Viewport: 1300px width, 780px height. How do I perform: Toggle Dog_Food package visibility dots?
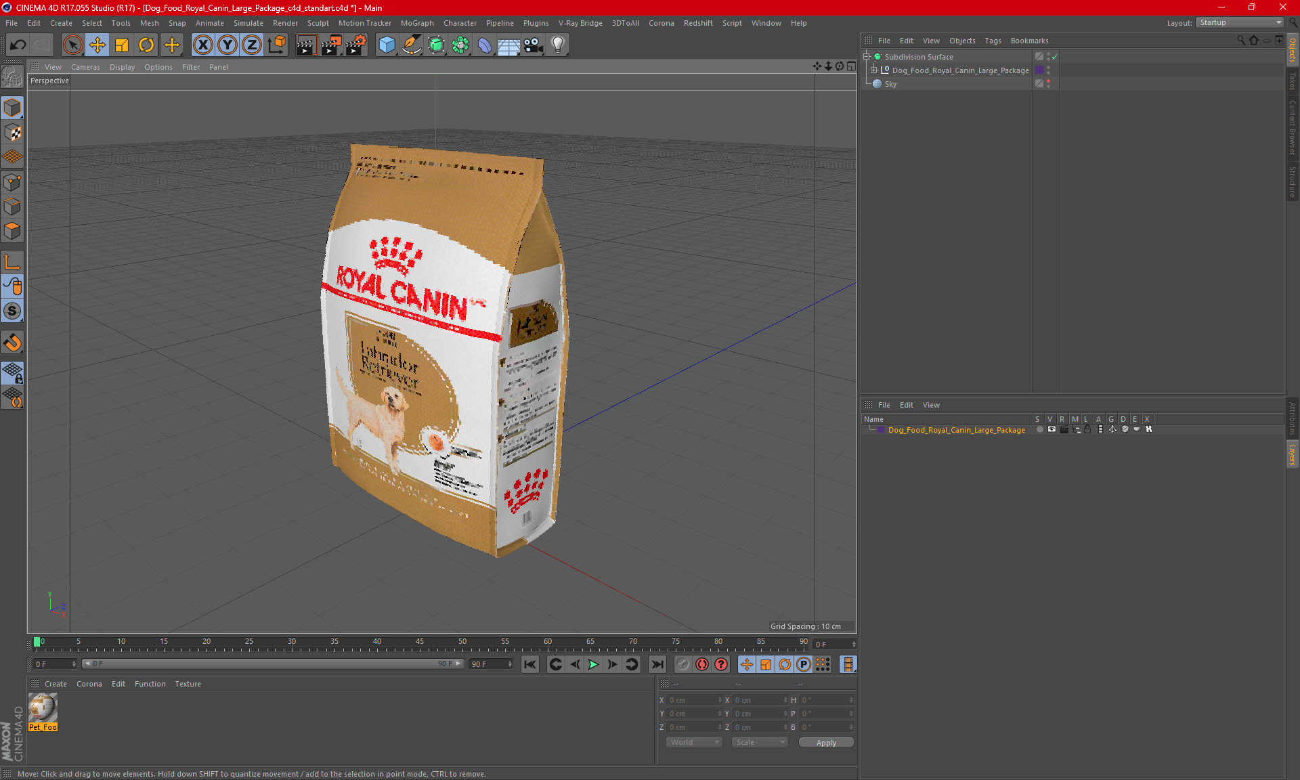(1049, 70)
